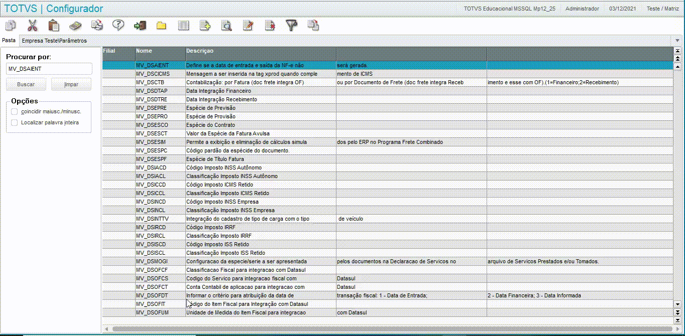The image size is (685, 336).
Task: Click the Buscar button
Action: click(x=26, y=84)
